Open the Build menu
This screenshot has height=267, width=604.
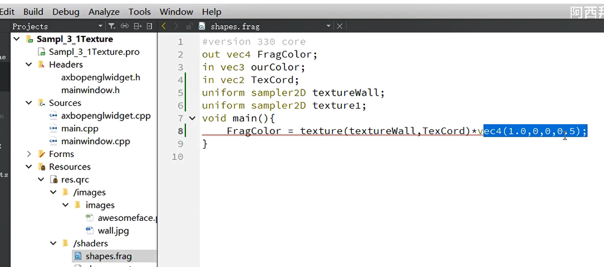[x=33, y=11]
